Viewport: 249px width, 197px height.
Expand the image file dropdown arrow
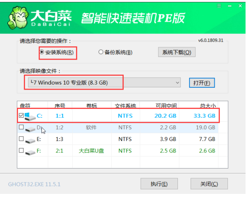178,82
